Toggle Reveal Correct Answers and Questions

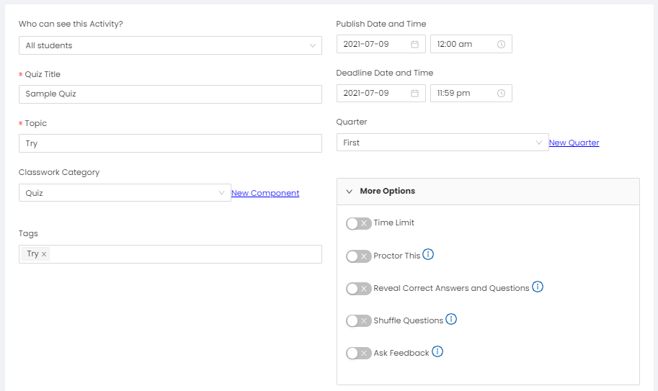[x=359, y=288]
